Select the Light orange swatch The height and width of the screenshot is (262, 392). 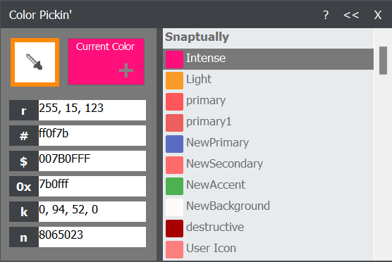(174, 80)
